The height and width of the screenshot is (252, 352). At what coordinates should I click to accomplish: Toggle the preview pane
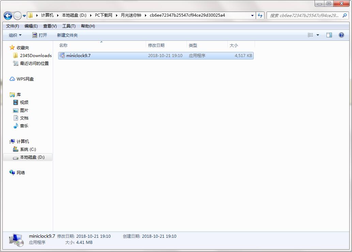(x=329, y=35)
